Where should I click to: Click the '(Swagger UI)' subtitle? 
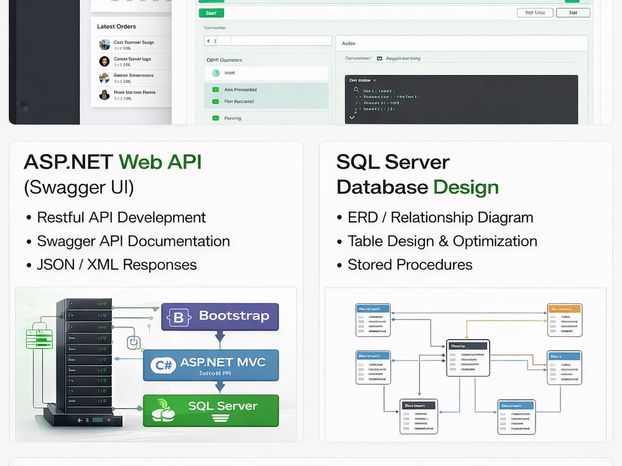pyautogui.click(x=79, y=188)
